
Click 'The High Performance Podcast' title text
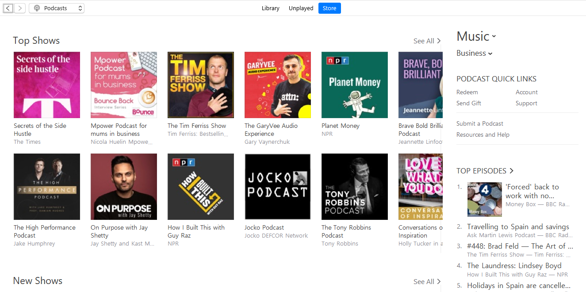[45, 231]
